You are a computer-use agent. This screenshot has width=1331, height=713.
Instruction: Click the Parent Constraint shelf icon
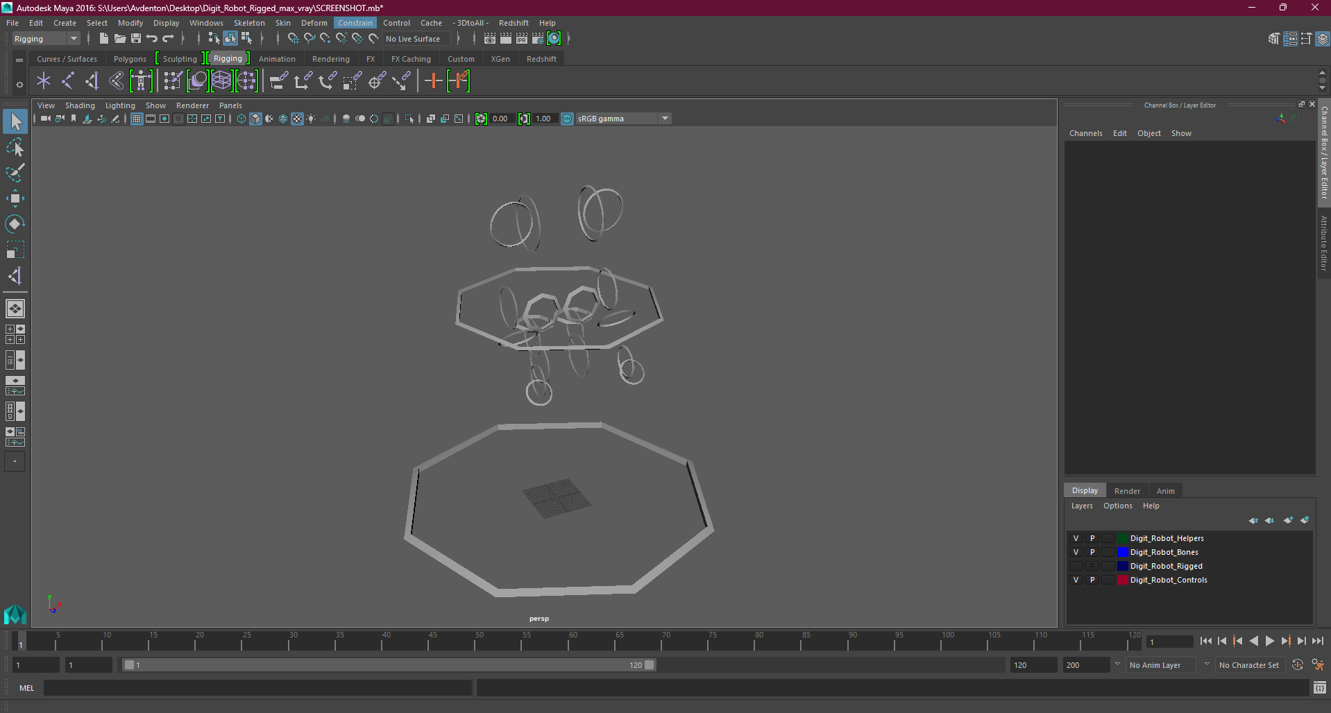coord(279,81)
